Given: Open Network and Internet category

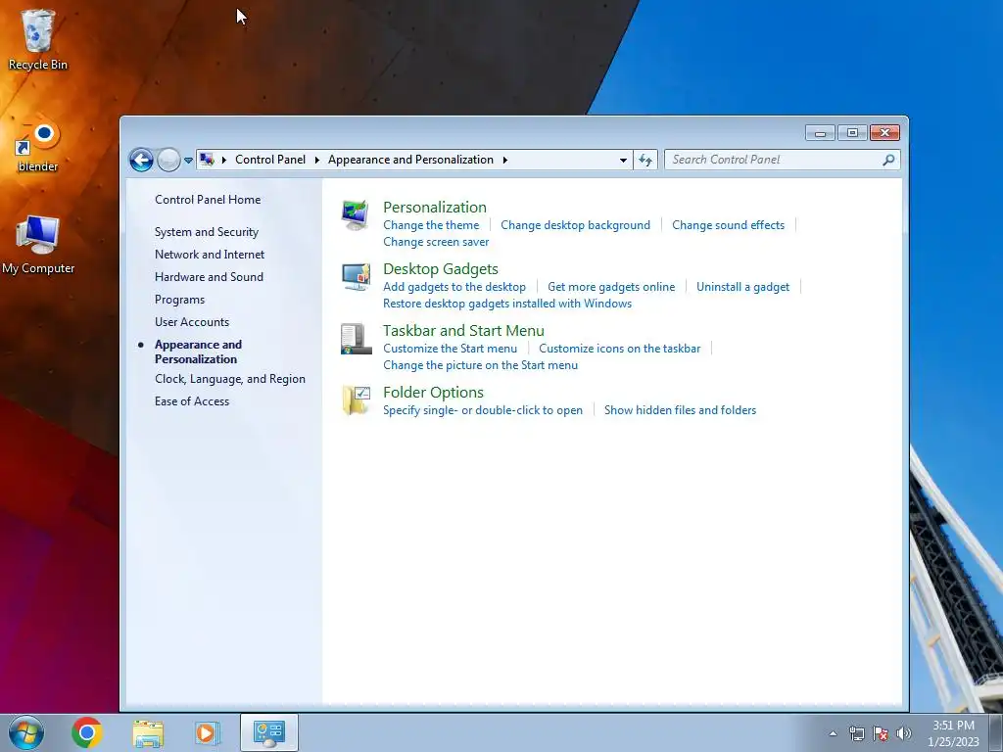Looking at the screenshot, I should (210, 255).
